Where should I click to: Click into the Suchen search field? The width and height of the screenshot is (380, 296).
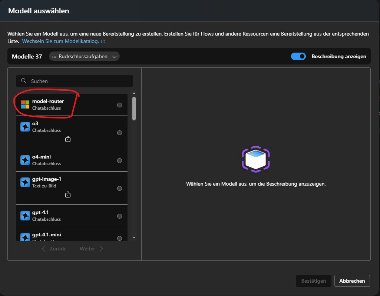75,81
